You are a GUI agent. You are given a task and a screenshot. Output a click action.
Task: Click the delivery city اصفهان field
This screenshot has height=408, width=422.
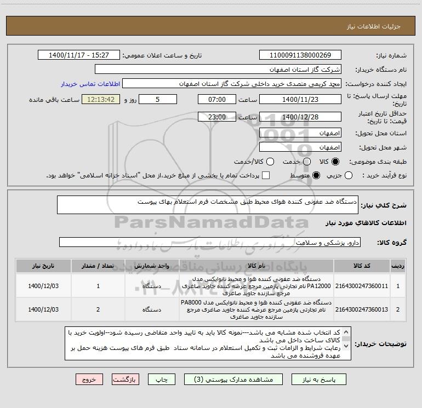tap(300, 147)
